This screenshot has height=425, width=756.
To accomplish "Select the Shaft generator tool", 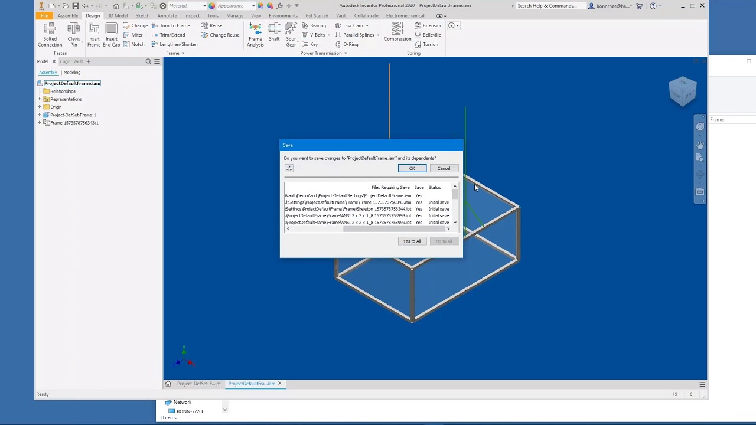I will (274, 32).
